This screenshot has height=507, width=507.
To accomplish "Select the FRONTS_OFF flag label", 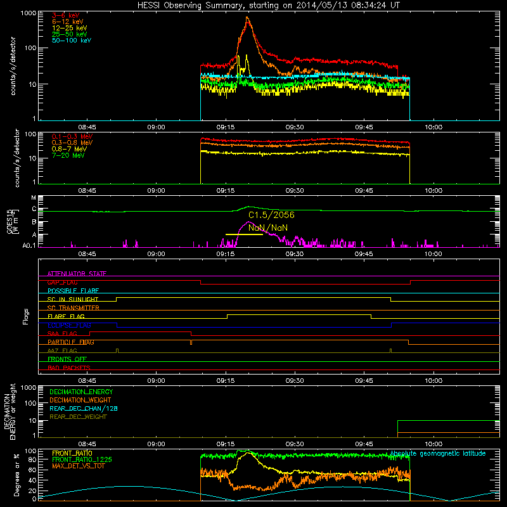I will 67,359.
